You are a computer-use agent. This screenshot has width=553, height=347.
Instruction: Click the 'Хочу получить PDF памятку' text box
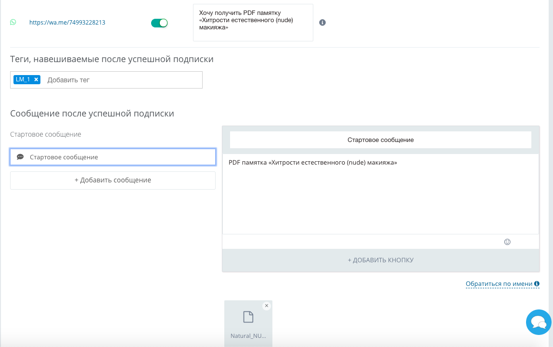click(x=253, y=23)
